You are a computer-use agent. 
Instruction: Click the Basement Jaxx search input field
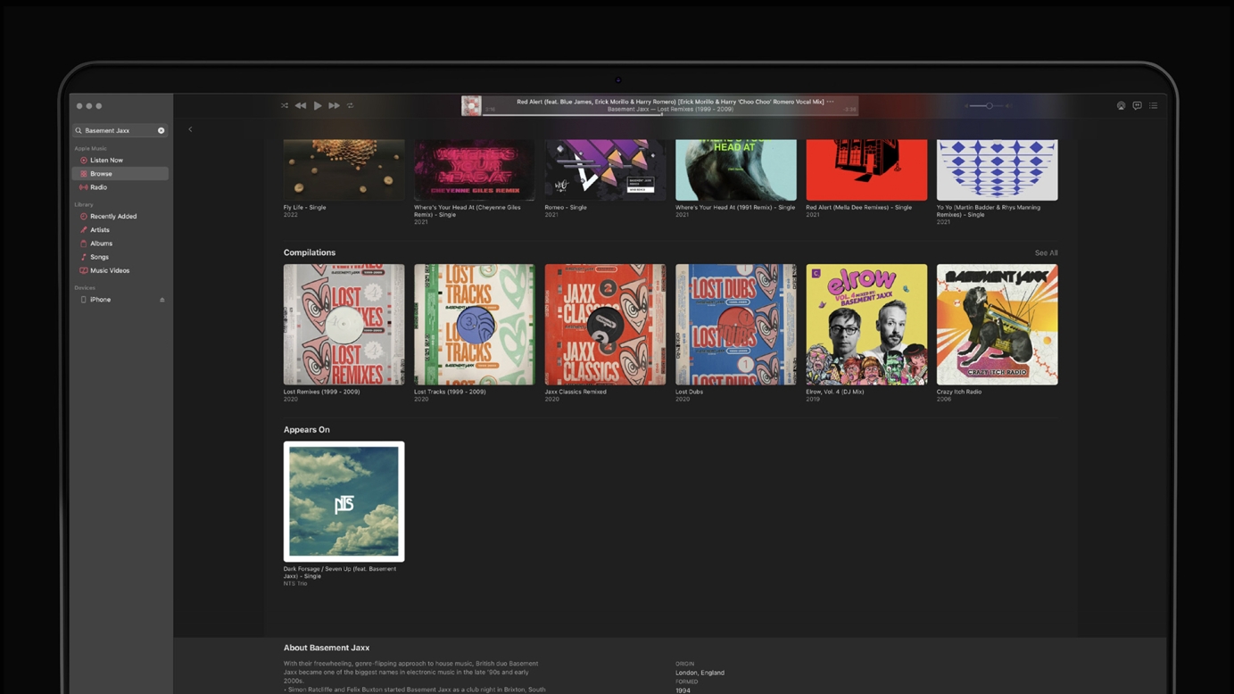[116, 130]
